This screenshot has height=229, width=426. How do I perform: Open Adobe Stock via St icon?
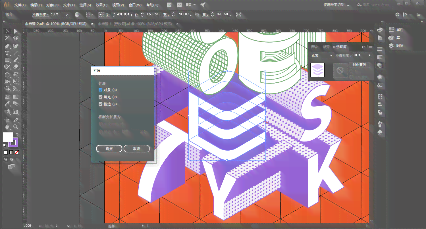[x=179, y=5]
